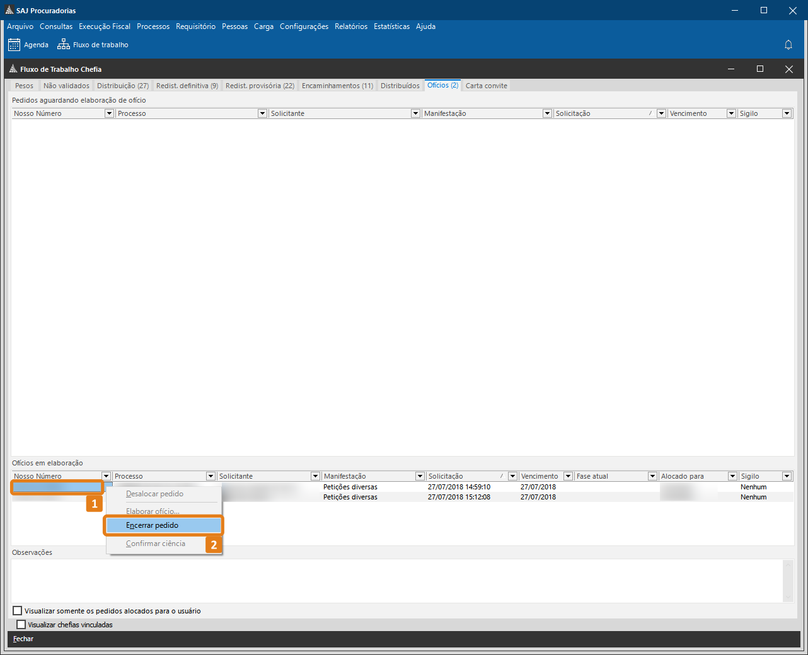Open Alocado para filter dropdown in Ofícios grid

click(x=732, y=476)
